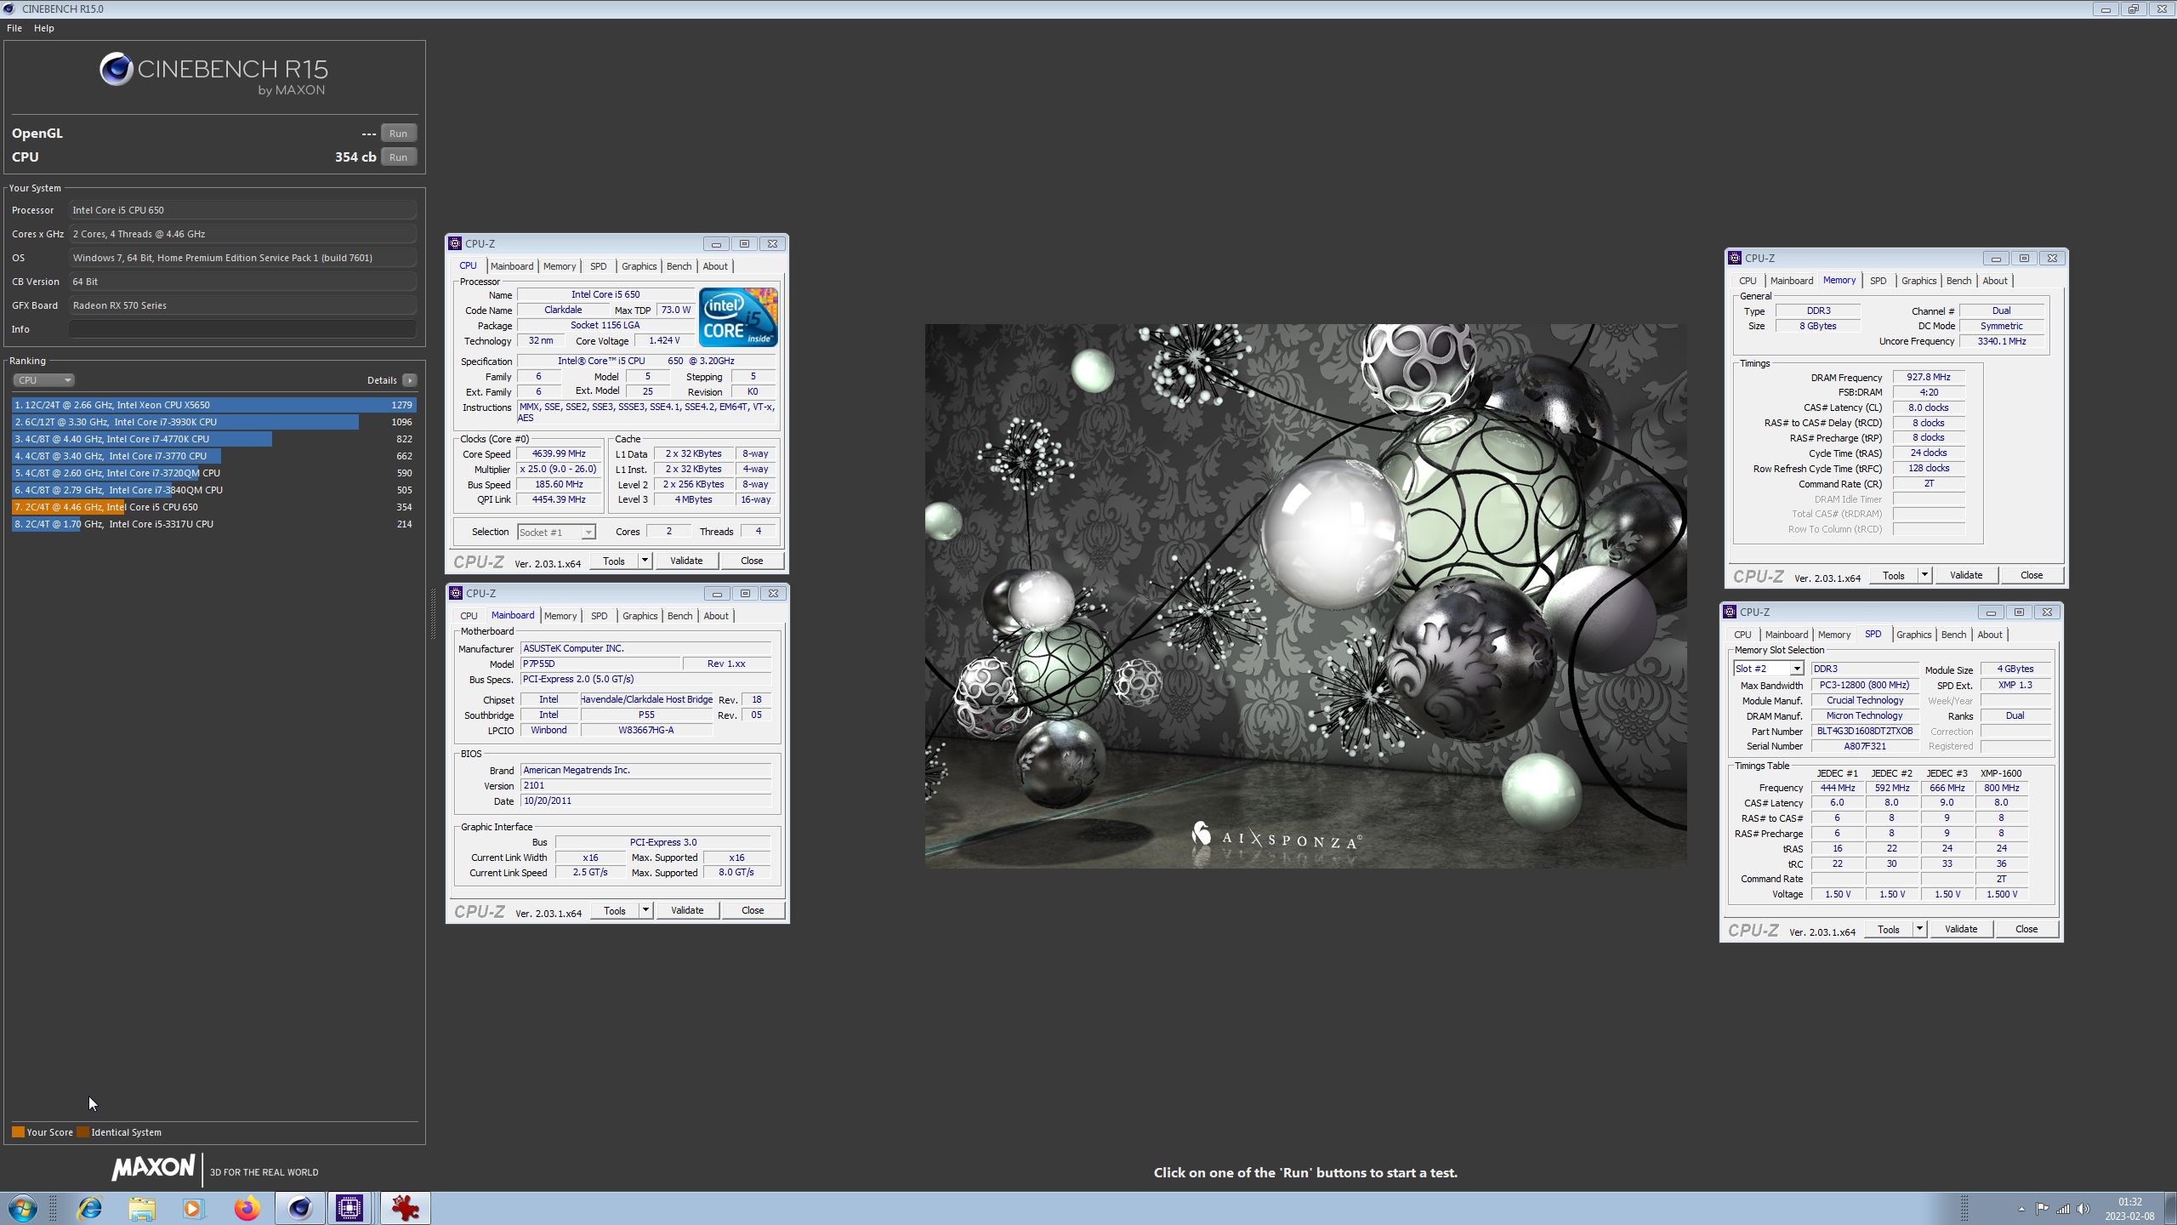Open the Slot #2 memory slot dropdown
Viewport: 2177px width, 1225px height.
pos(1769,669)
